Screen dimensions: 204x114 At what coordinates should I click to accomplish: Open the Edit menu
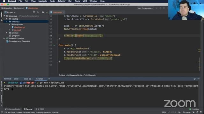(26, 1)
